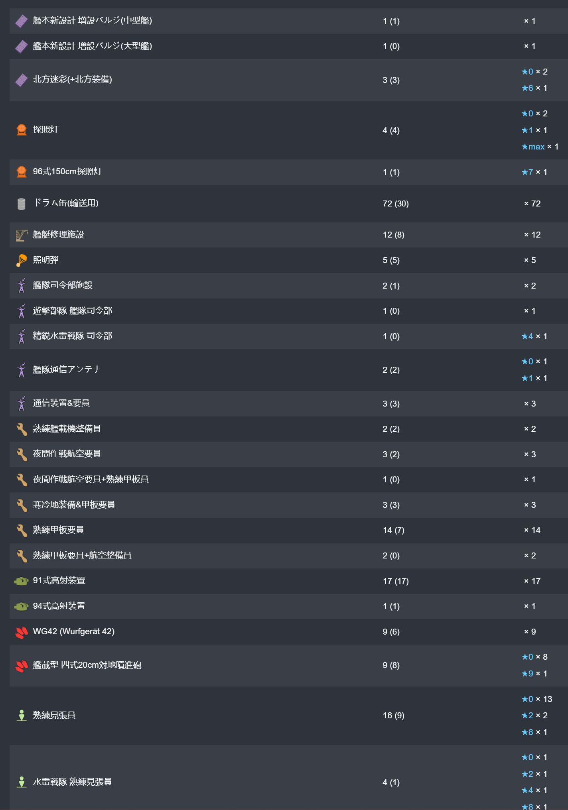Click the crane icon for 艦艇修理施設

pos(22,235)
